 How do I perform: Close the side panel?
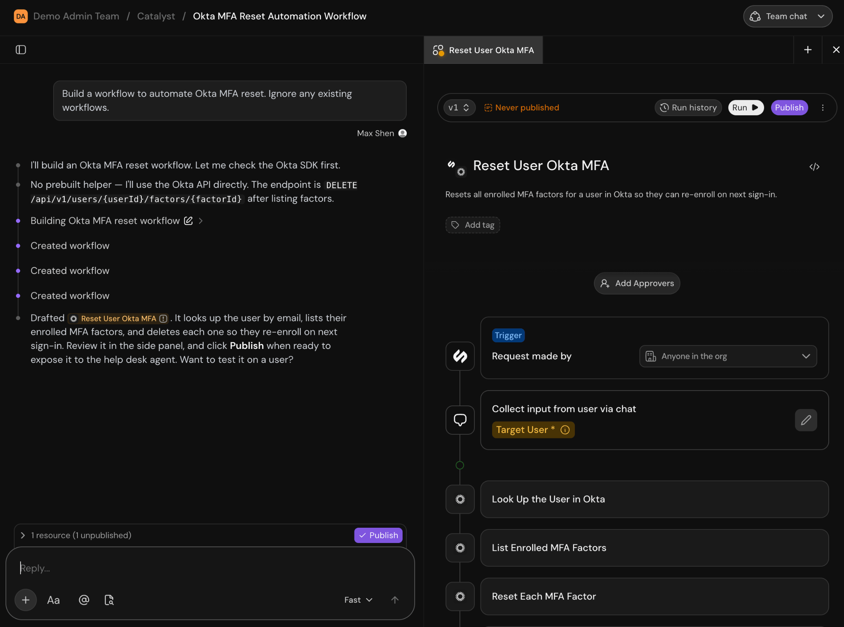click(836, 50)
